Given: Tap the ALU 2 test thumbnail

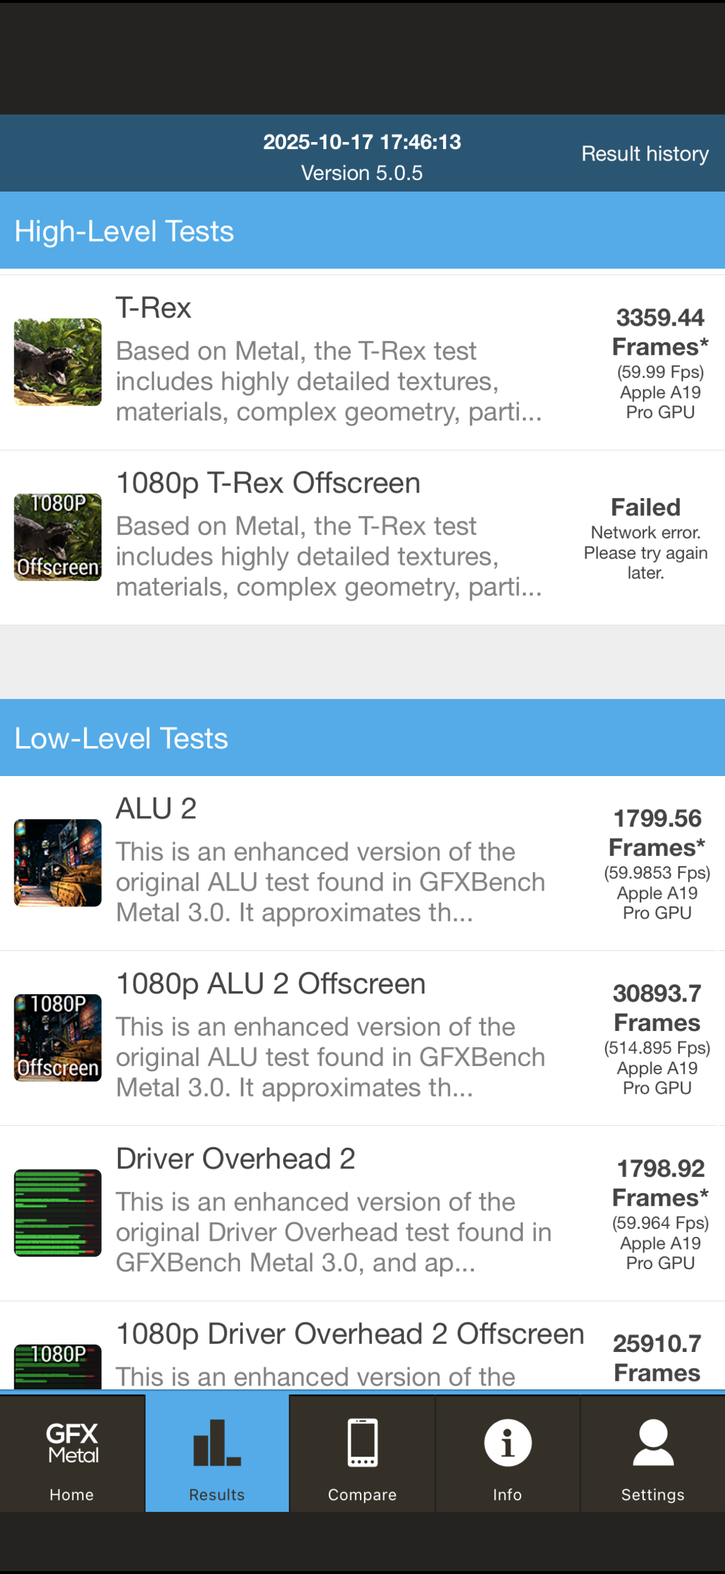Looking at the screenshot, I should pyautogui.click(x=58, y=862).
